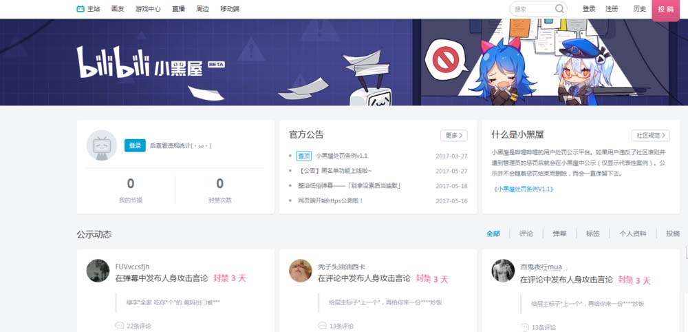This screenshot has height=332, width=688.
Task: Click date 2017-05-18 in announcements
Action: (x=451, y=186)
